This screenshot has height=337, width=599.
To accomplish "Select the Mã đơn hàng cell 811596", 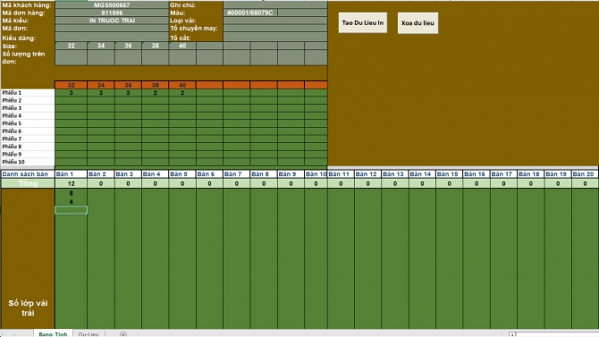I will [x=112, y=13].
